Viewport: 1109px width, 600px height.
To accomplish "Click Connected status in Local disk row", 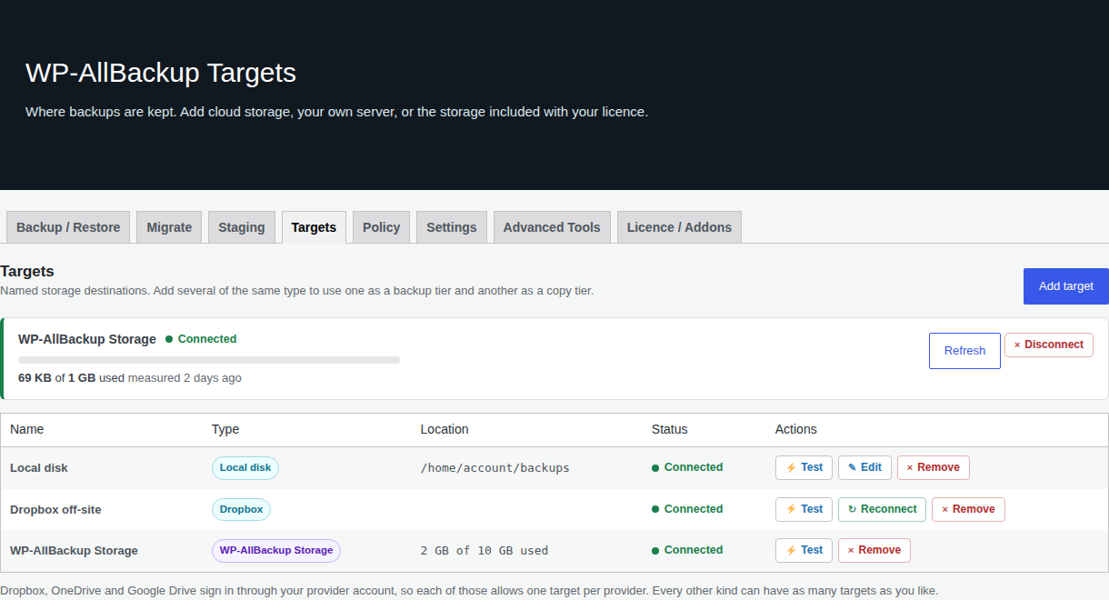I will pyautogui.click(x=687, y=467).
